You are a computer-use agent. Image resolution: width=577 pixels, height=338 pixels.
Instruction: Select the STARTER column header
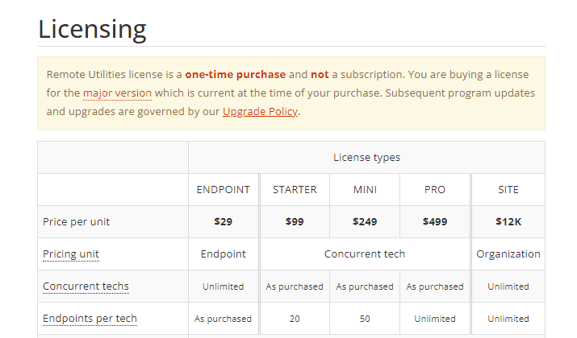295,190
